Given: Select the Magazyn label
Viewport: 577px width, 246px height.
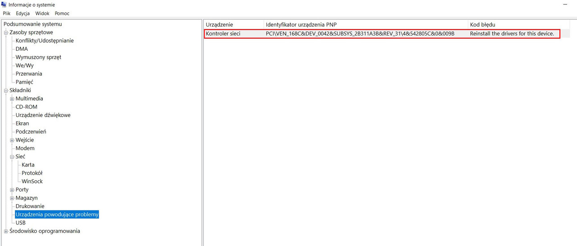Looking at the screenshot, I should pyautogui.click(x=27, y=198).
